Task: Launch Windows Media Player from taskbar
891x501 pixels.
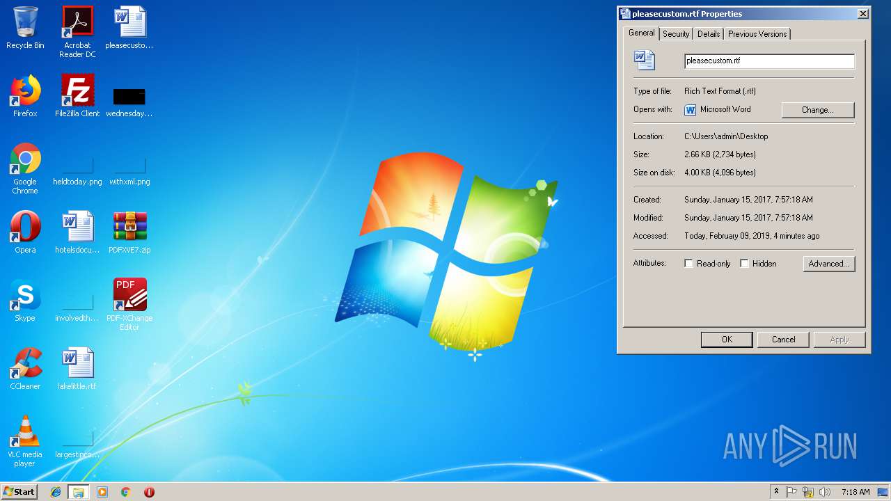Action: point(102,492)
